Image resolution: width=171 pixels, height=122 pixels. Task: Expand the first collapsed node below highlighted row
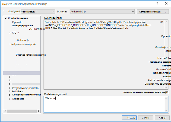pos(9,77)
